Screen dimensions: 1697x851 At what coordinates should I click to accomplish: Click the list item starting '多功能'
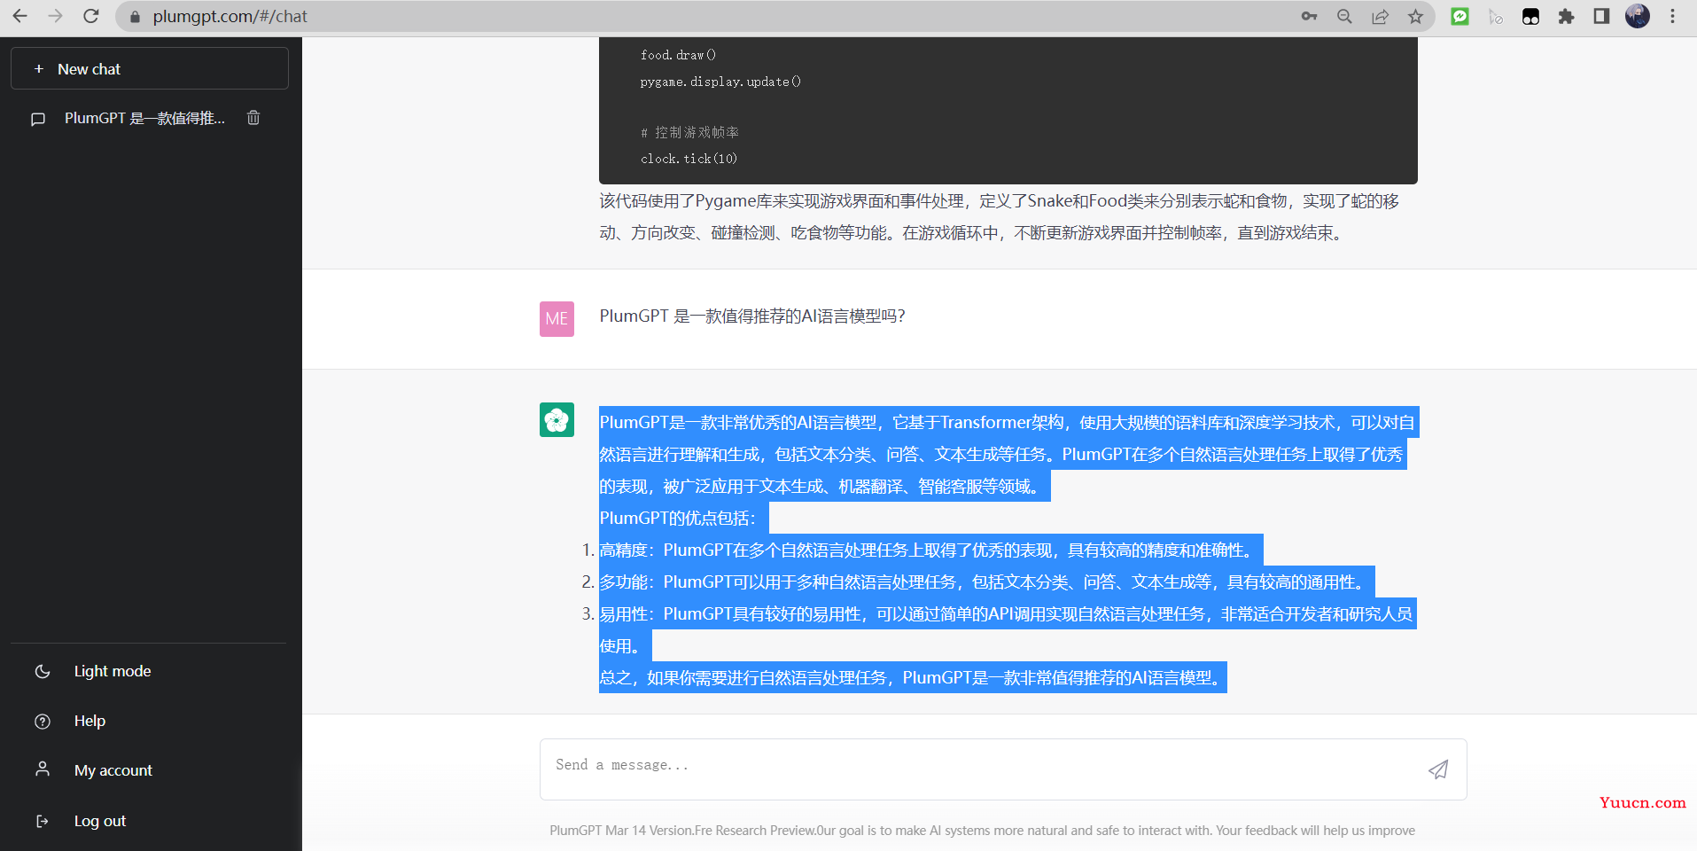[985, 582]
